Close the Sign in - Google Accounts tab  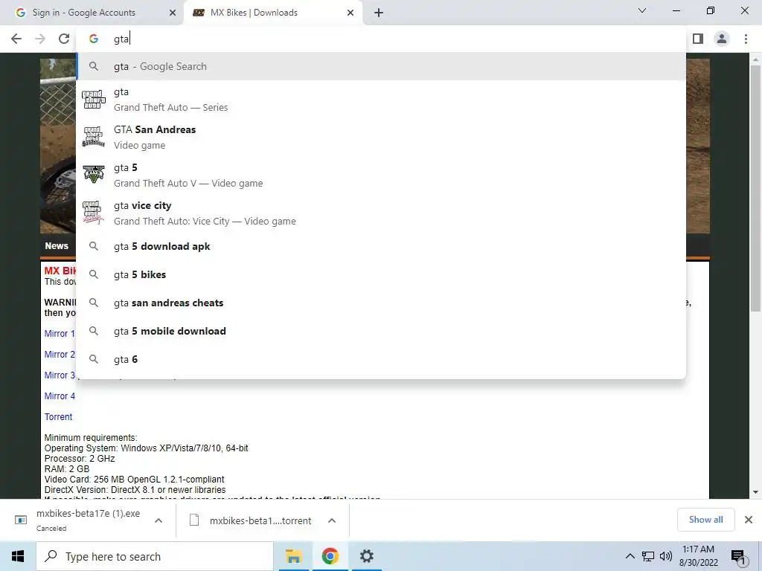click(x=173, y=13)
